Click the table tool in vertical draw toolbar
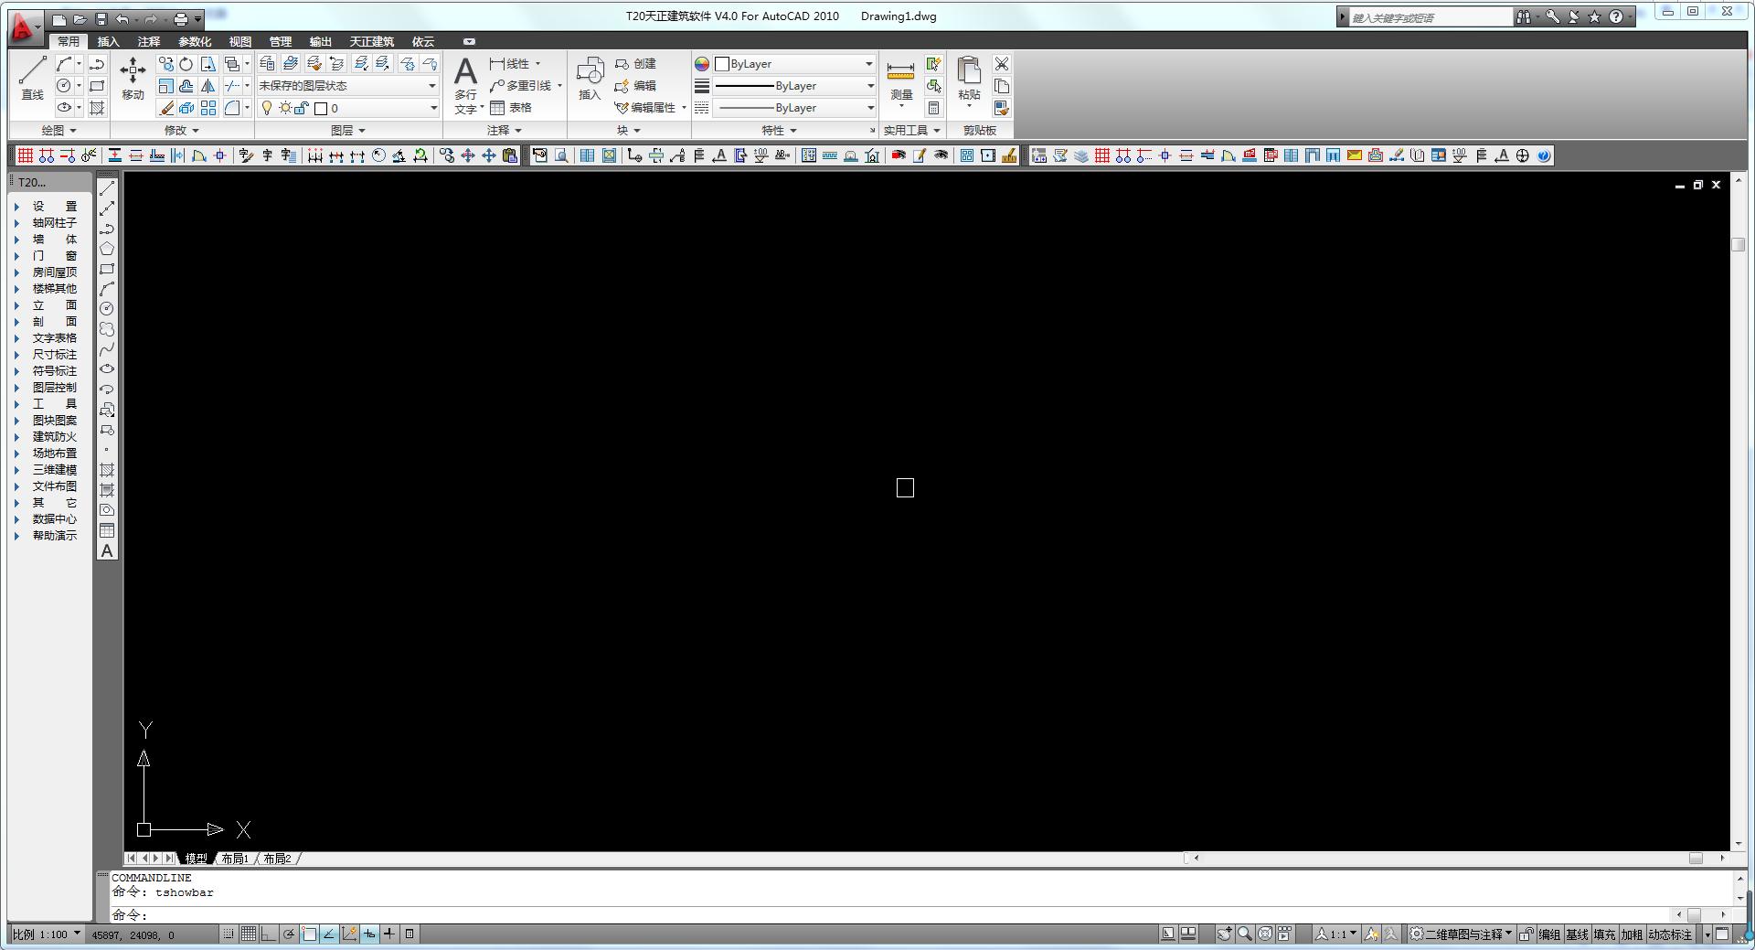The height and width of the screenshot is (950, 1755). click(x=107, y=530)
